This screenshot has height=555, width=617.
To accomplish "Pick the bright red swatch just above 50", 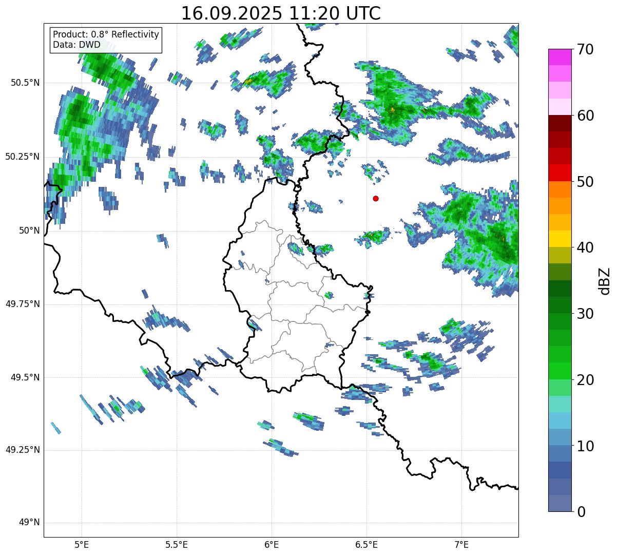I will [x=560, y=173].
